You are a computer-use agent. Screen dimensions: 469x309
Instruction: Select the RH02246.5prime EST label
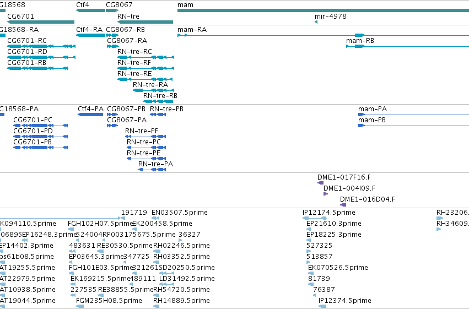pos(181,246)
